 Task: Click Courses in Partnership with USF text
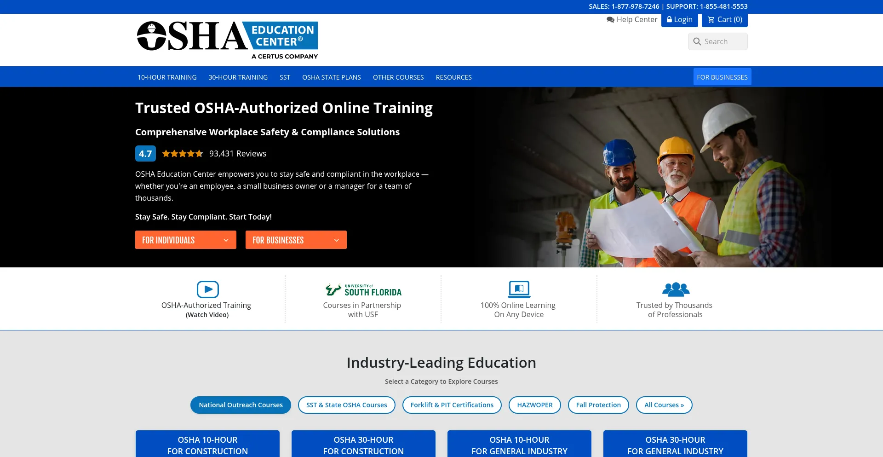pyautogui.click(x=362, y=310)
